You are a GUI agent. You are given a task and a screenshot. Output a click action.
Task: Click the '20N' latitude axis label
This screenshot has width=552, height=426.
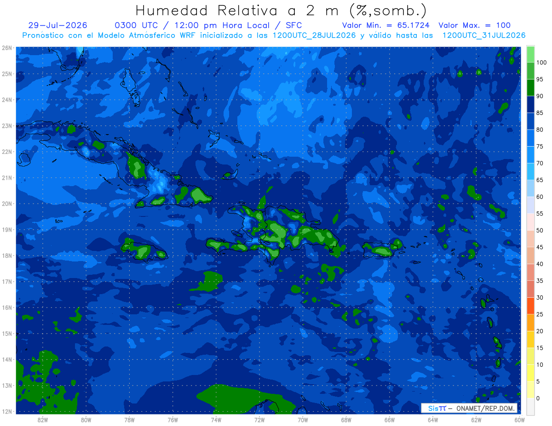pyautogui.click(x=7, y=204)
